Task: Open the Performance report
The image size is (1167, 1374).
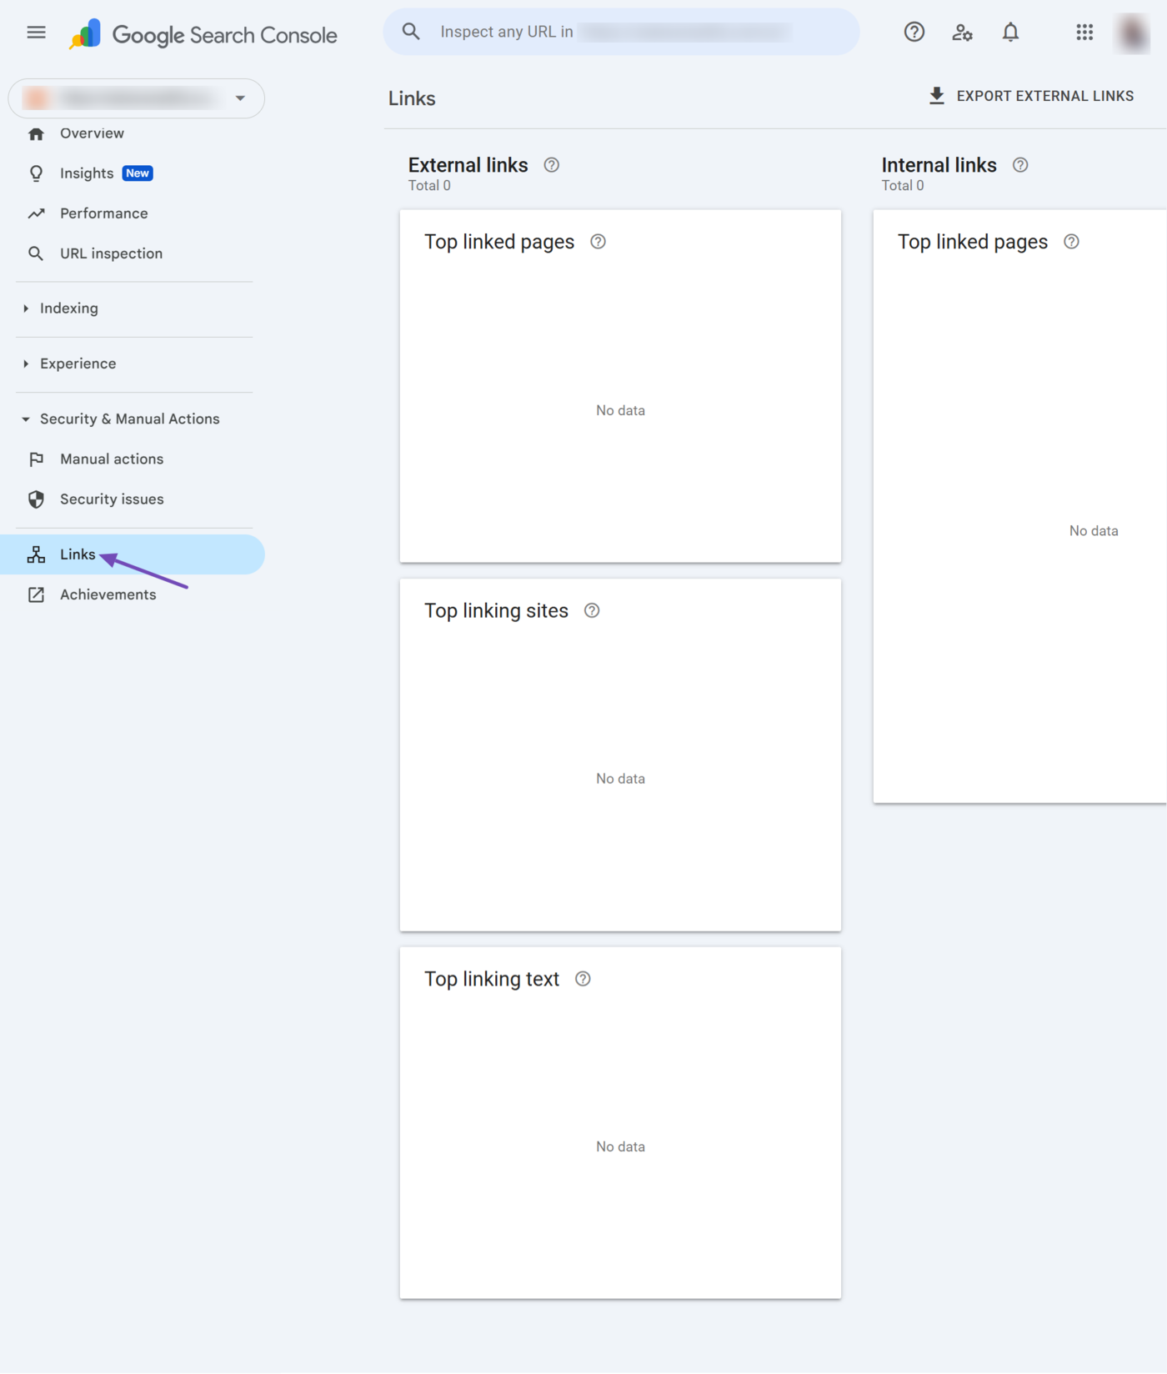Action: [x=103, y=213]
